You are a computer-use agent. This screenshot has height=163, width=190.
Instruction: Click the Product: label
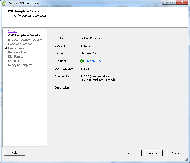60,38
